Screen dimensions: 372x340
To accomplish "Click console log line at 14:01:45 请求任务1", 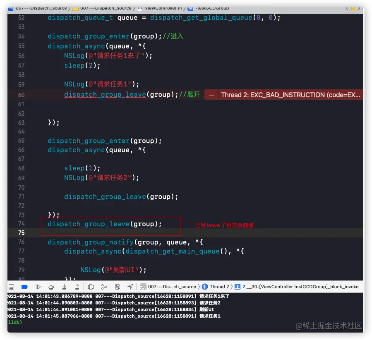I will point(114,316).
